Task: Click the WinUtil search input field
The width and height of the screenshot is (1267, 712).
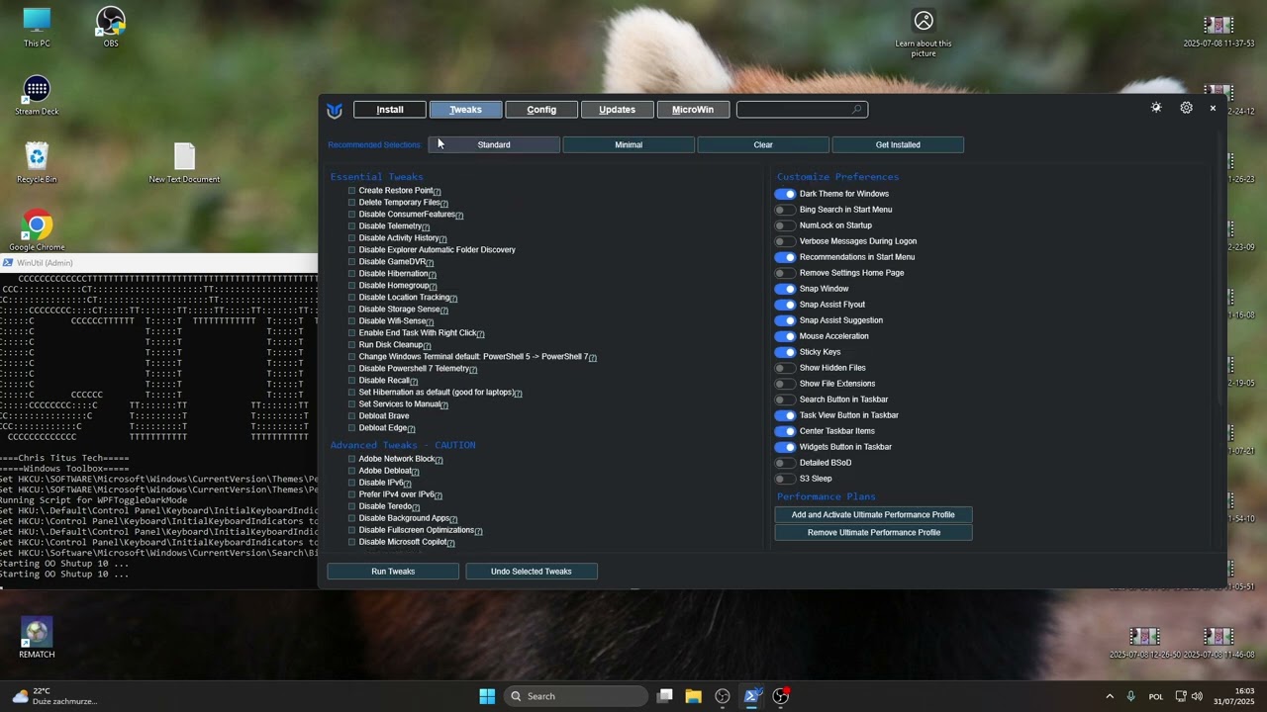Action: click(795, 110)
